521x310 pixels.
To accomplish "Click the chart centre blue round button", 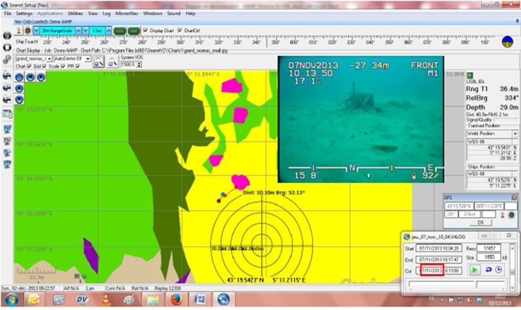I will [x=19, y=77].
